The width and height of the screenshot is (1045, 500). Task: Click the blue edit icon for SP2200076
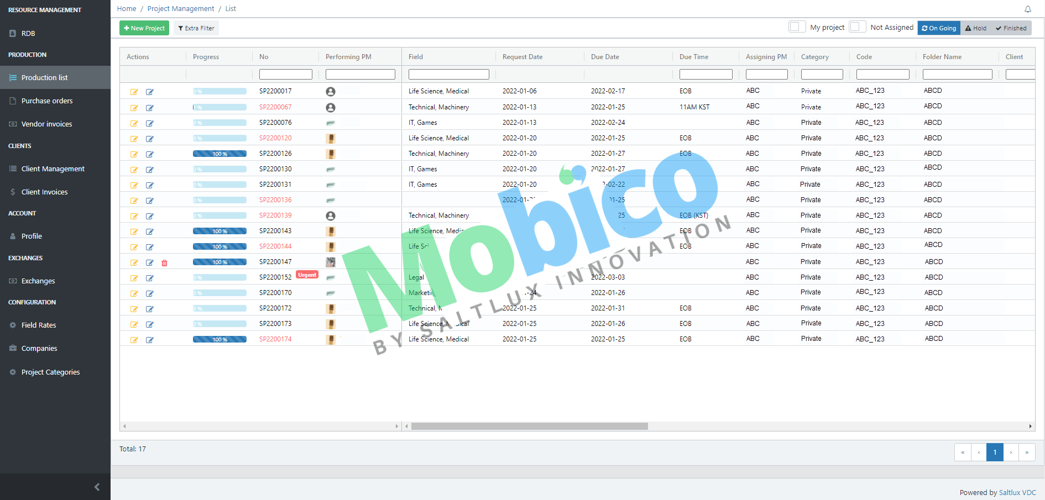pyautogui.click(x=150, y=123)
